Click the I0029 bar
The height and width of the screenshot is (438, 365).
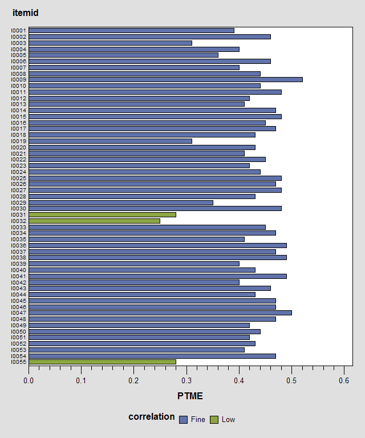click(x=121, y=202)
